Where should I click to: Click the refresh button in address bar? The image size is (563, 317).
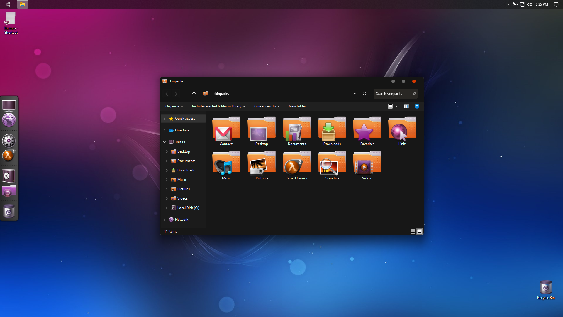coord(364,93)
